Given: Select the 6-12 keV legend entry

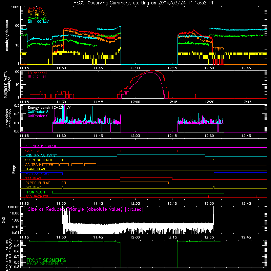Looking at the screenshot, I should [x=36, y=12].
